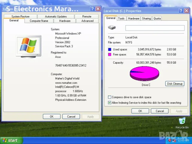Click the red Security Center shield tray icon
The height and width of the screenshot is (144, 192).
[x=170, y=140]
